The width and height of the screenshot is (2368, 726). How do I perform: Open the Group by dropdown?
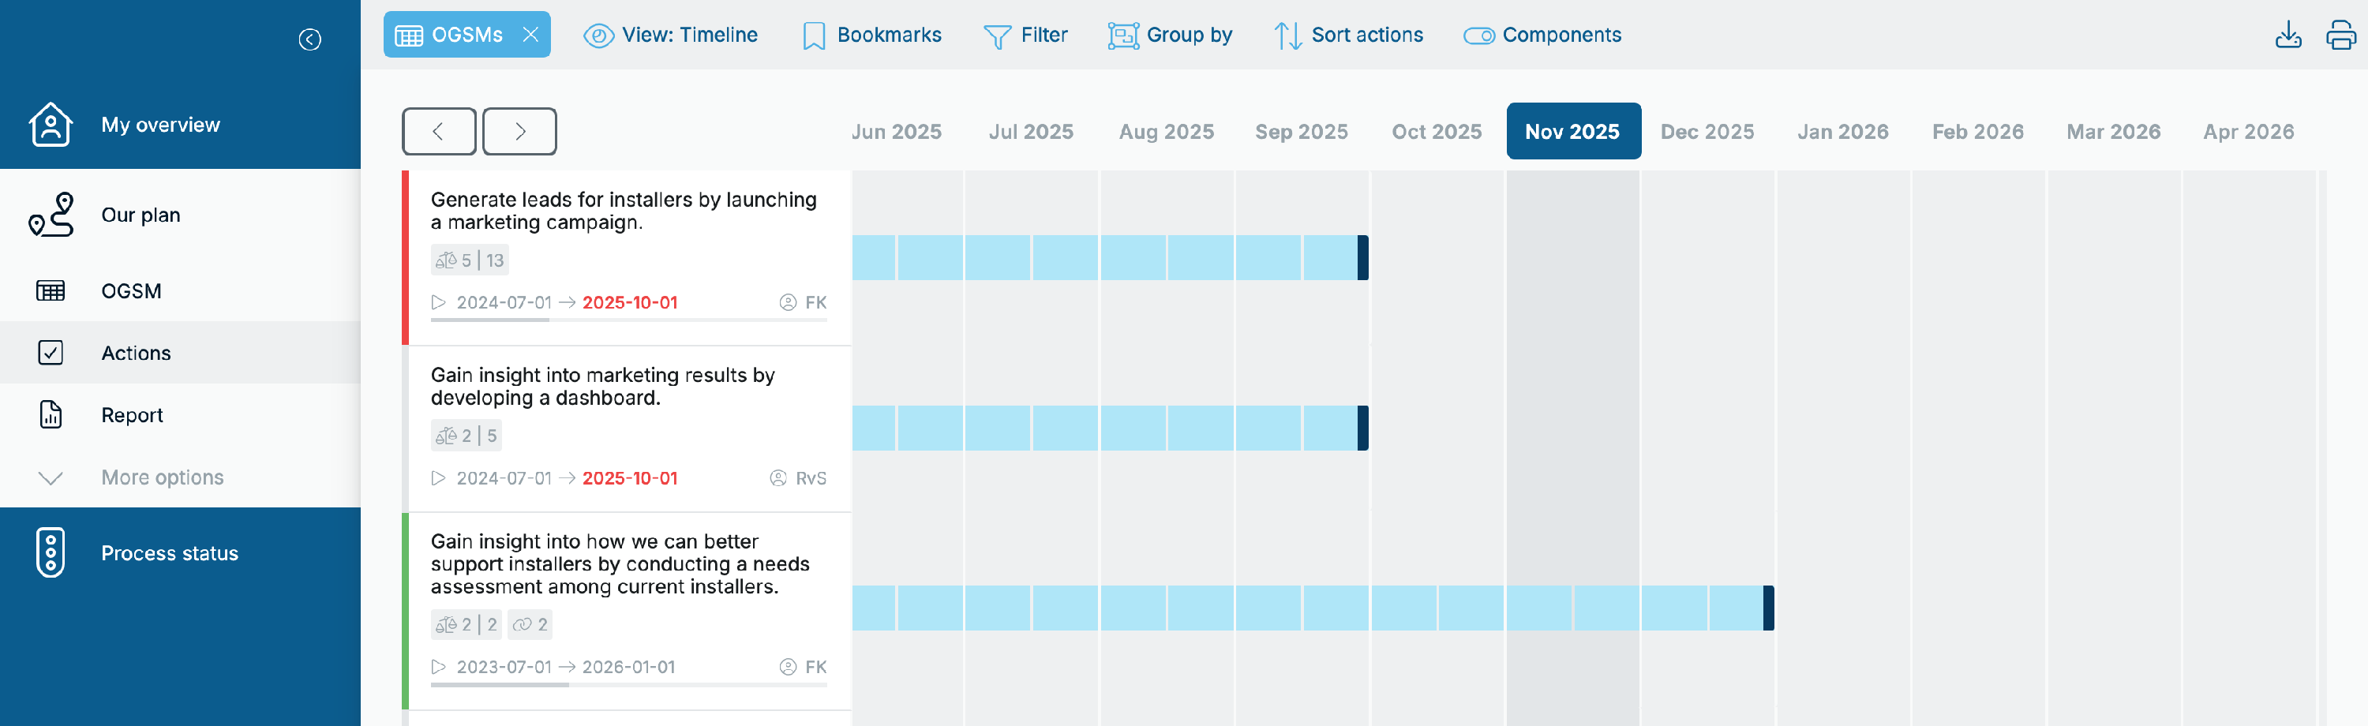[x=1169, y=35]
